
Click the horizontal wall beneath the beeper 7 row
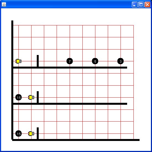[70, 67]
